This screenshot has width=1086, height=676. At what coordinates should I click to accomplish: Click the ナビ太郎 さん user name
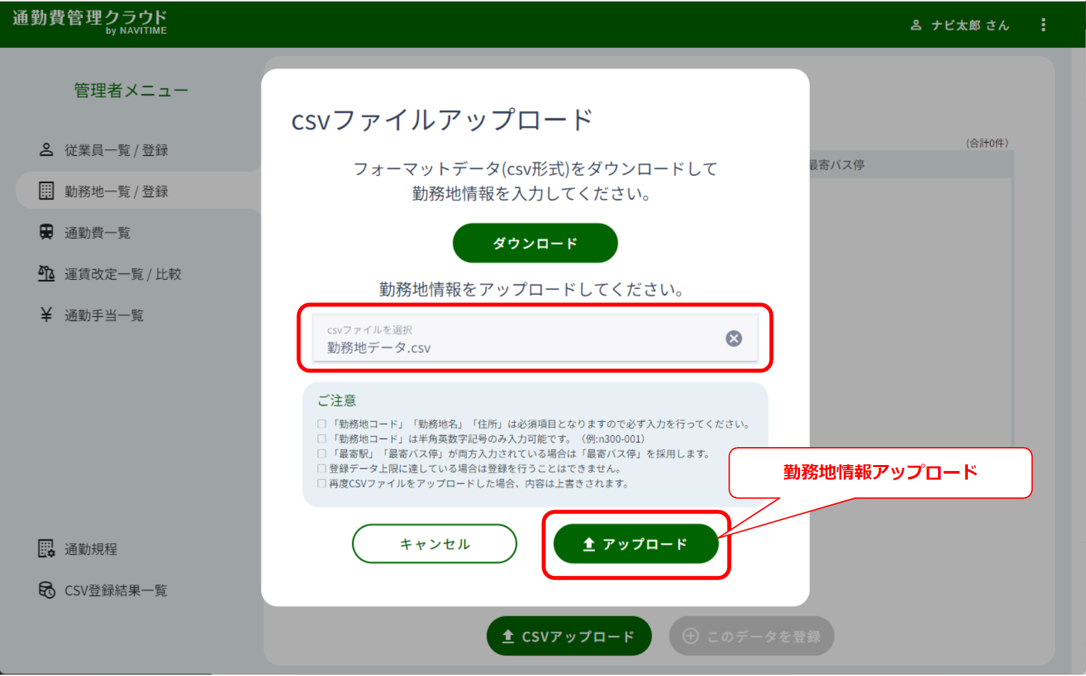tap(970, 25)
